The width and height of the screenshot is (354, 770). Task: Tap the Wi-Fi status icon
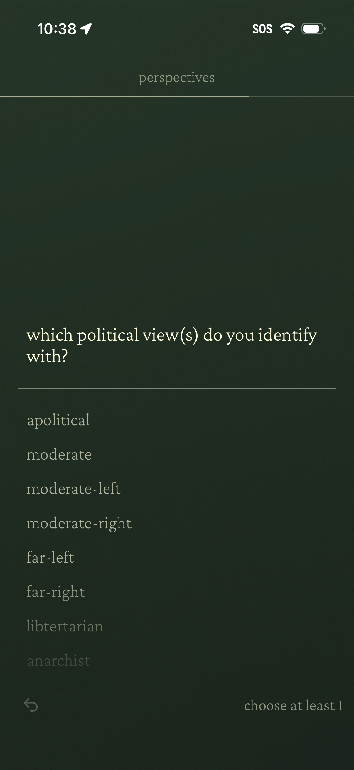click(287, 29)
